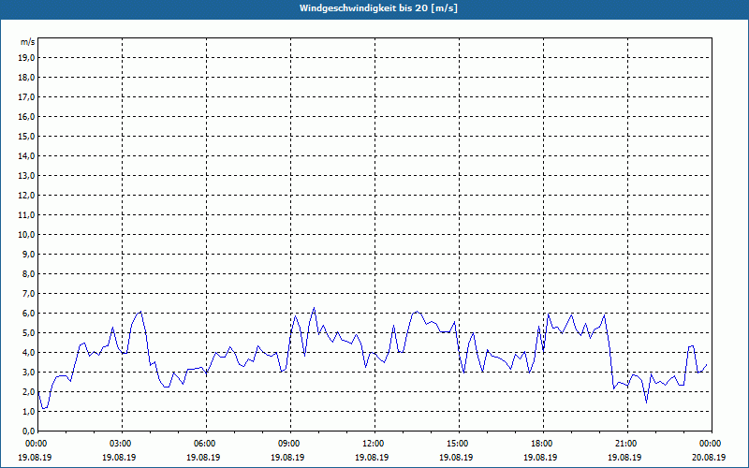The image size is (749, 468).
Task: Click the "15:00" time label
Action: pyautogui.click(x=459, y=444)
